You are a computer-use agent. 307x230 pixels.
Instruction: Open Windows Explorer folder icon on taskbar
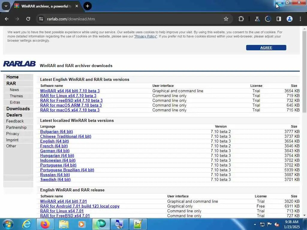(64, 224)
